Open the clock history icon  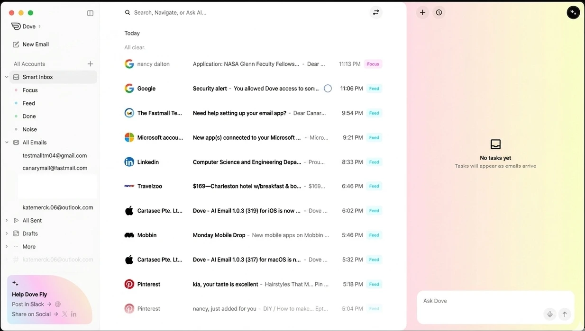point(439,13)
